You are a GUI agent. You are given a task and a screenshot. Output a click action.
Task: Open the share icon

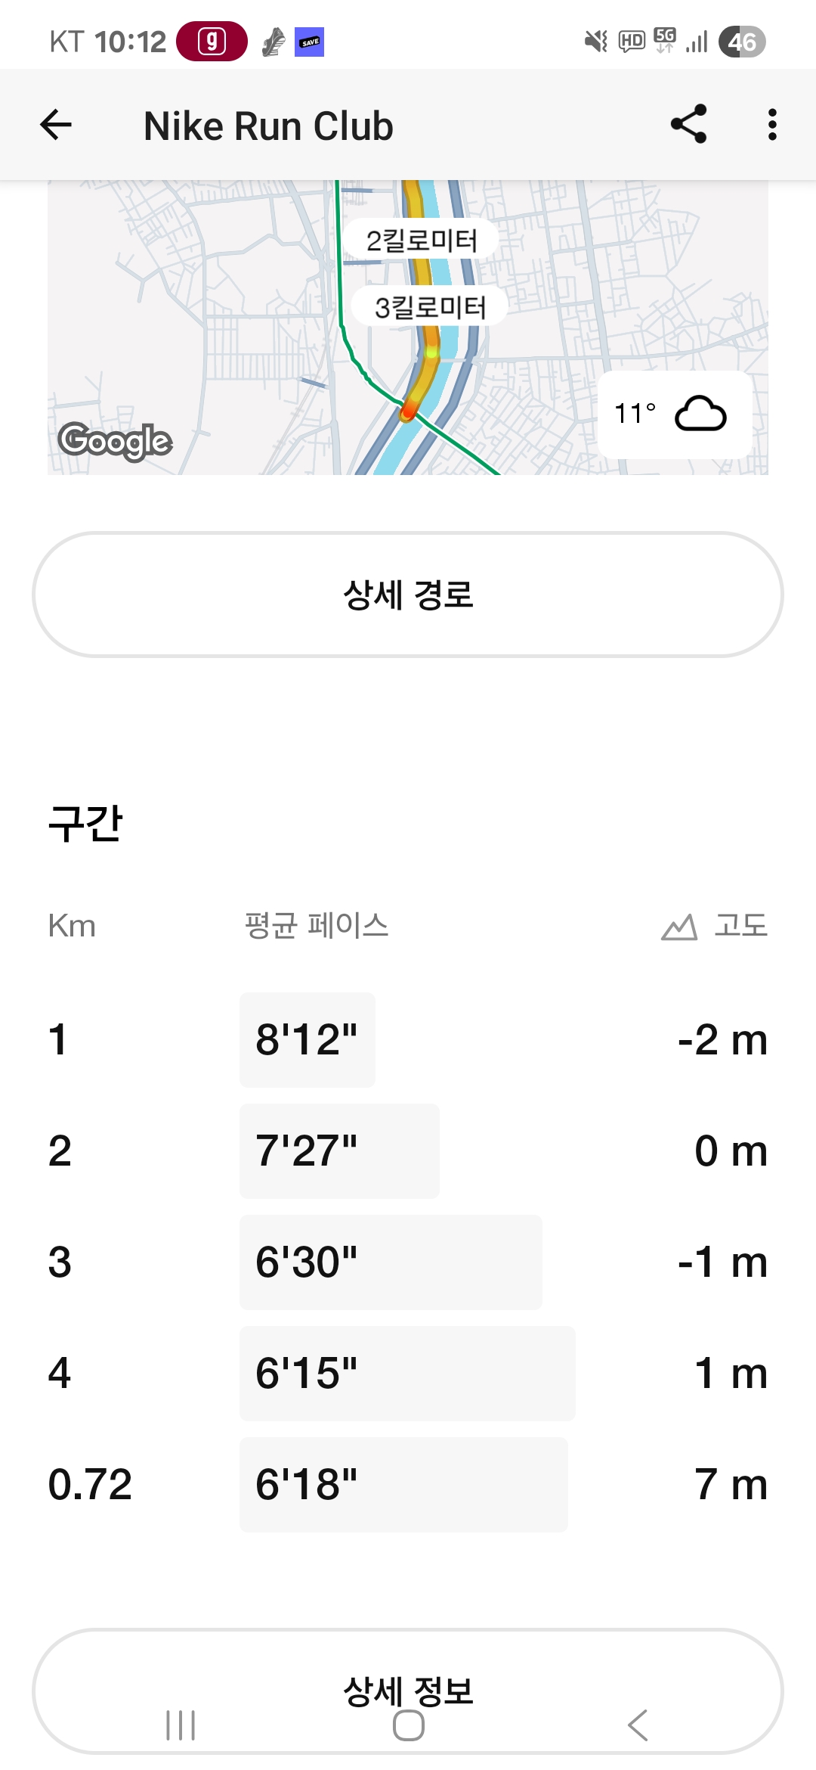click(688, 125)
